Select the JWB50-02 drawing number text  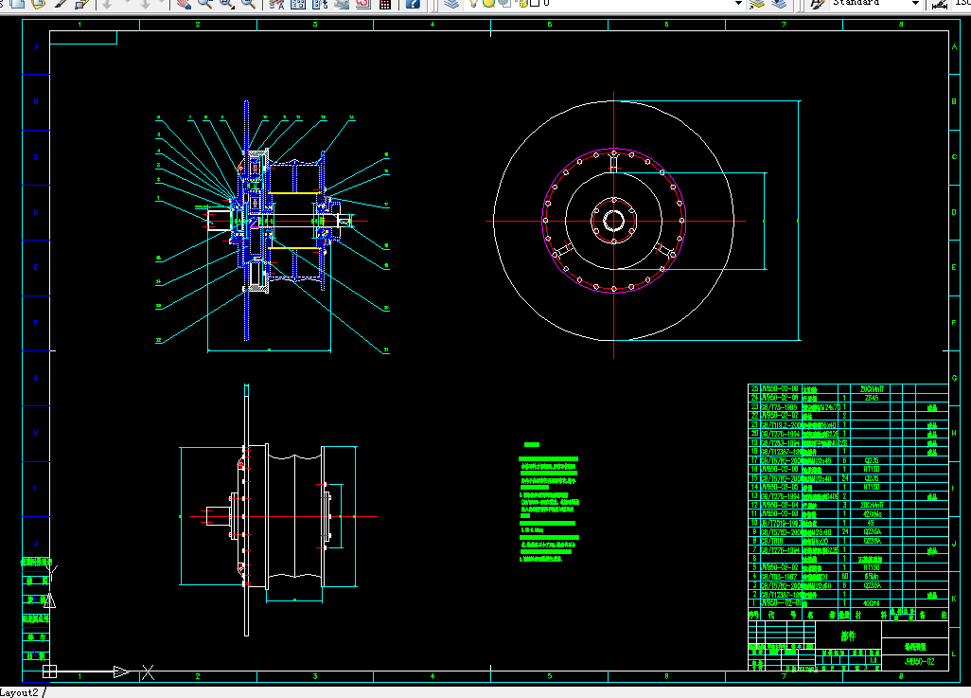point(919,661)
